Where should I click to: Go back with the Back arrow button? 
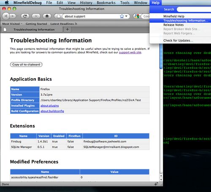6,16
